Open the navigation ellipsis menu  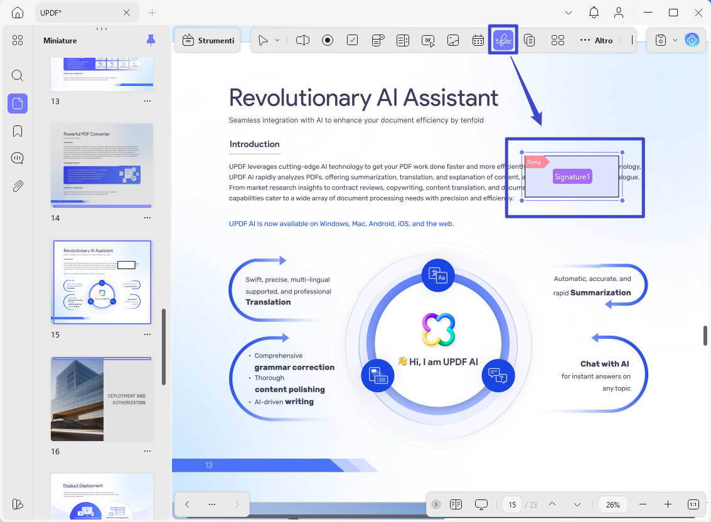[x=211, y=504]
